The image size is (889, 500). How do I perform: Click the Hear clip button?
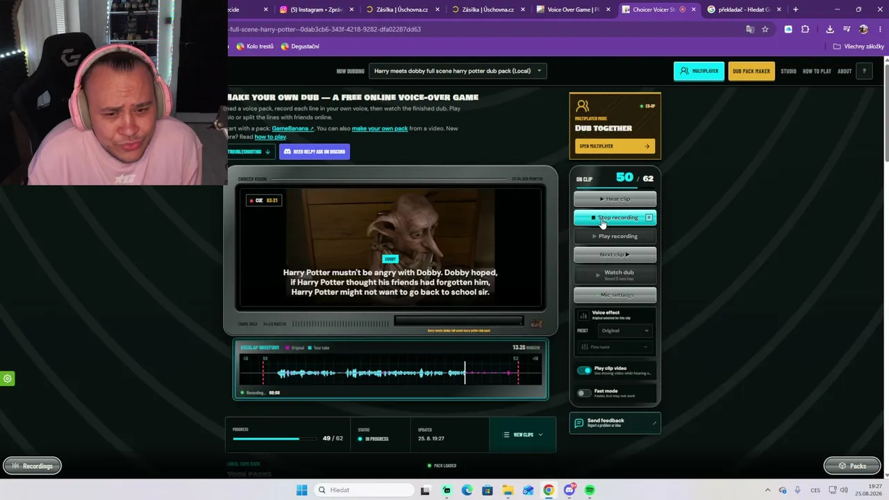[615, 199]
